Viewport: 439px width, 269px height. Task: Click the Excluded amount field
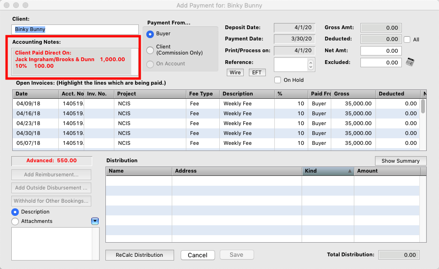coord(381,63)
